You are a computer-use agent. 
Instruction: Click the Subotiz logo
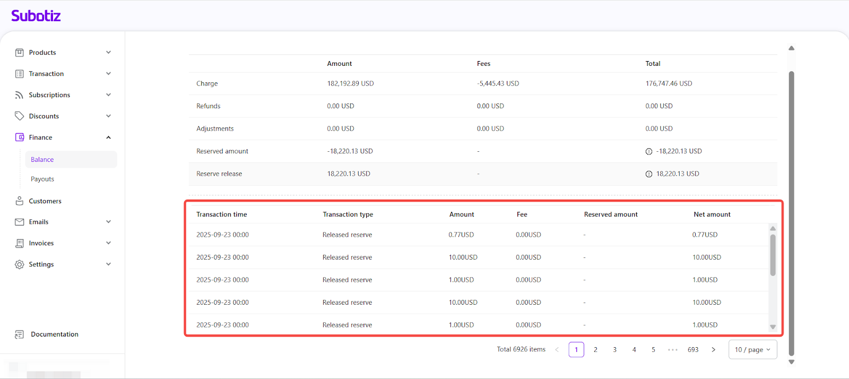[36, 16]
